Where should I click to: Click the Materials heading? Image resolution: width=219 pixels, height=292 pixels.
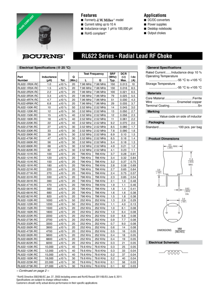pyautogui.click(x=154, y=93)
